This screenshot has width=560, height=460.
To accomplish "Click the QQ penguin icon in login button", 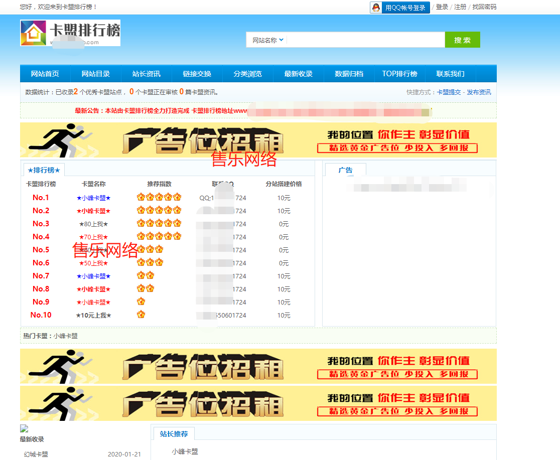I will click(x=376, y=8).
